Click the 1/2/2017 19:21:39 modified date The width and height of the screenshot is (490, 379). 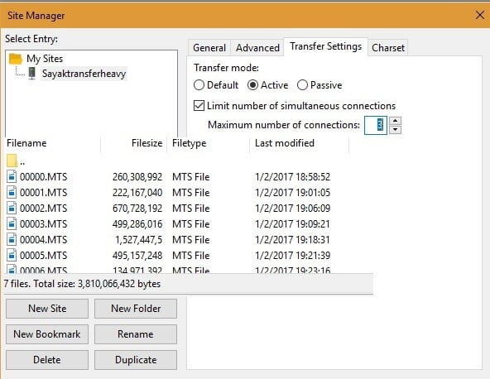click(292, 256)
